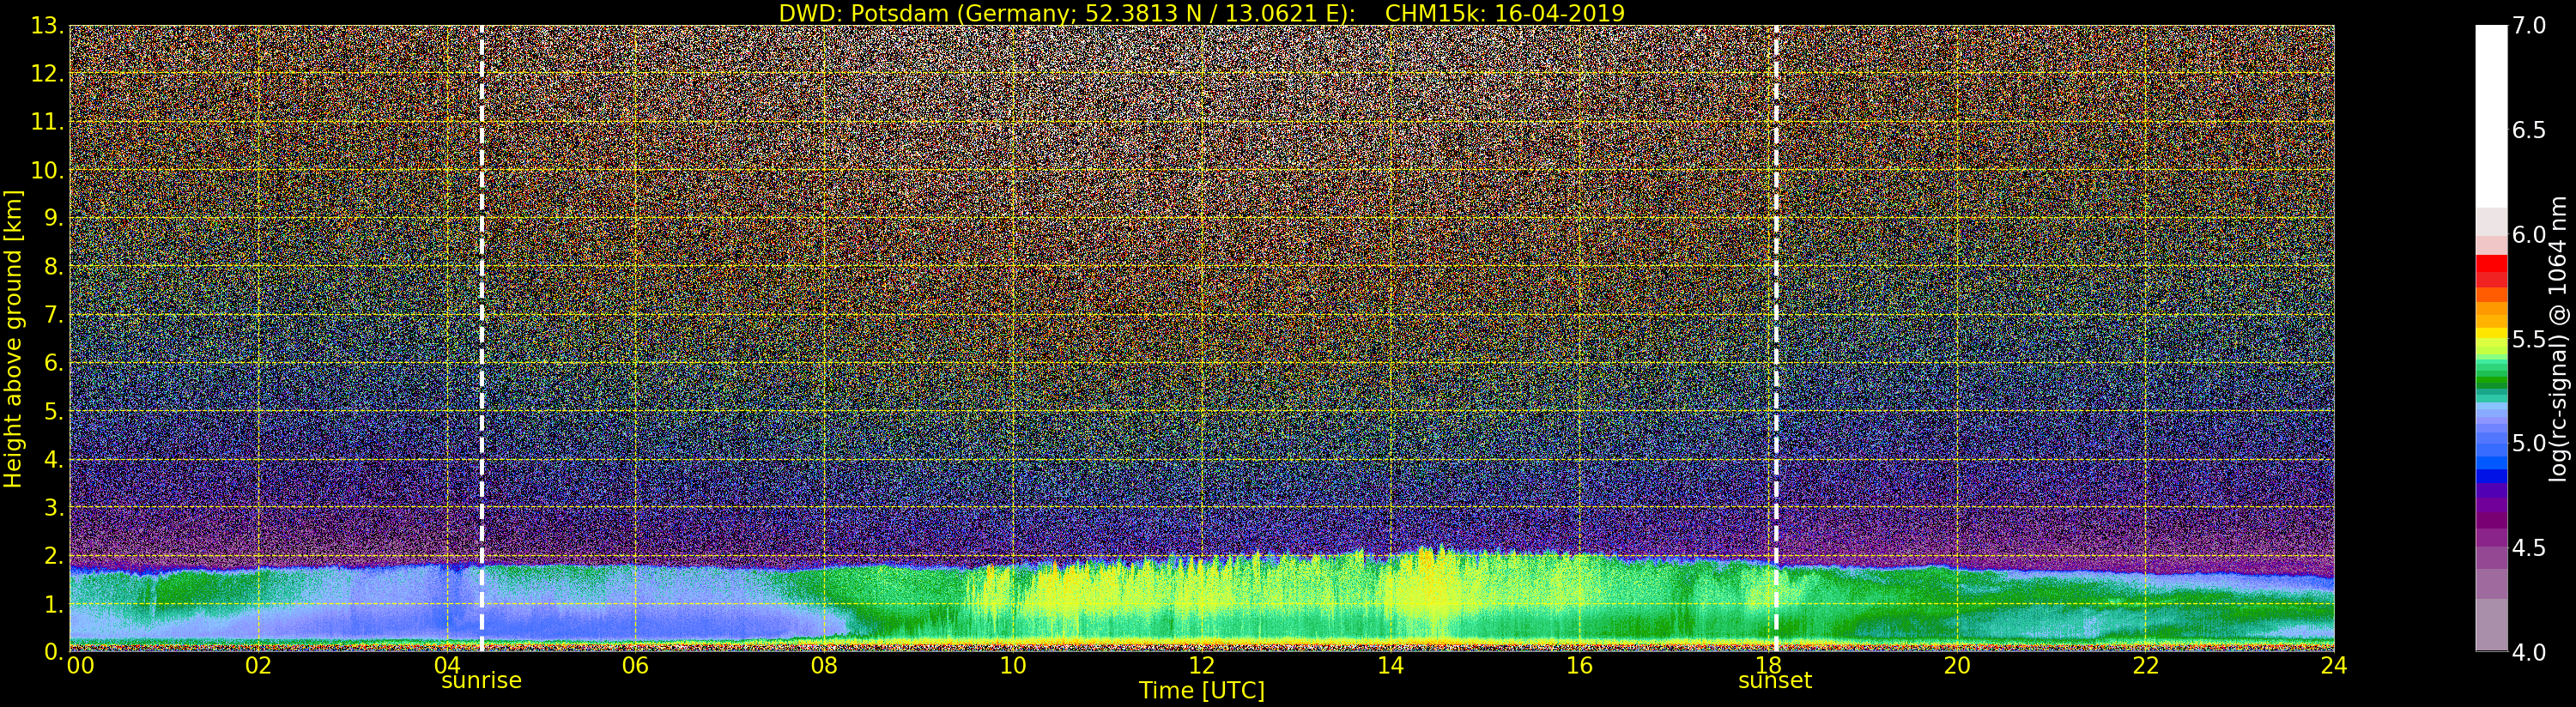Click the height axis tick label '7.'

53,315
